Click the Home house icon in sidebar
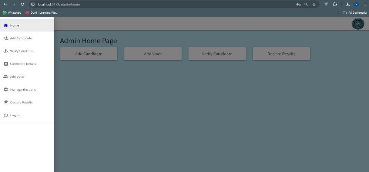Viewport: 369px width, 172px height. pos(6,25)
